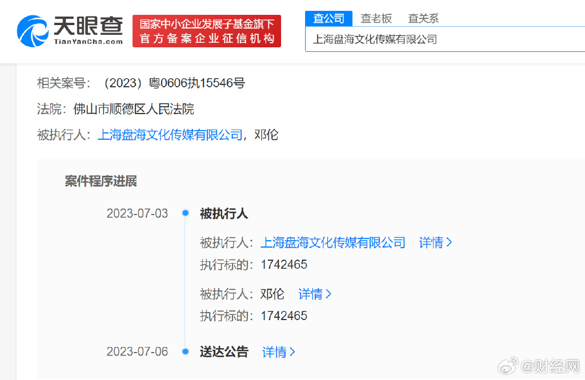Expand 详情 beside 邓伦 in the timeline
The height and width of the screenshot is (380, 585).
tap(315, 294)
